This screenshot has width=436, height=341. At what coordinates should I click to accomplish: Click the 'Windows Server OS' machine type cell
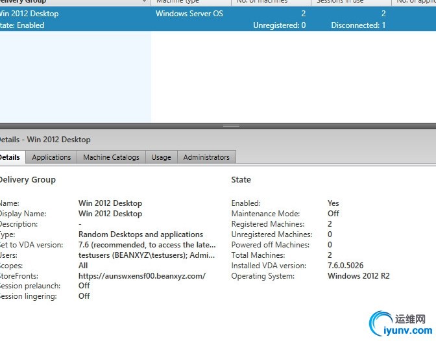pyautogui.click(x=189, y=14)
